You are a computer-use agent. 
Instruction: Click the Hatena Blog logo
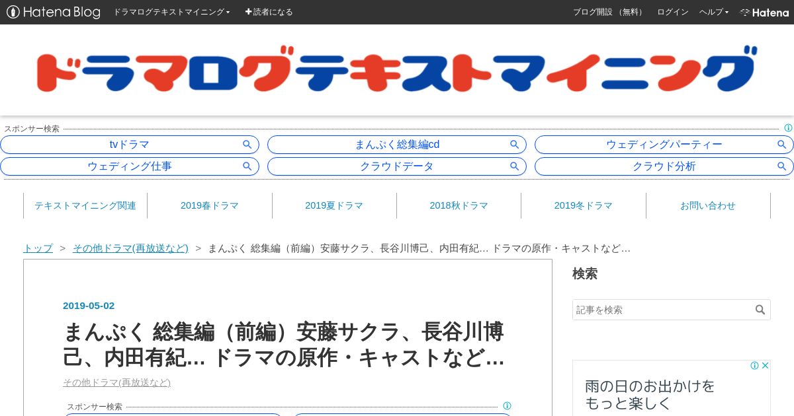point(54,12)
